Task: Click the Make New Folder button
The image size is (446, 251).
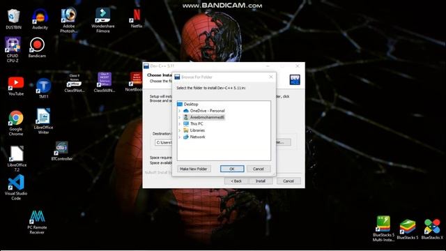Action: 194,169
